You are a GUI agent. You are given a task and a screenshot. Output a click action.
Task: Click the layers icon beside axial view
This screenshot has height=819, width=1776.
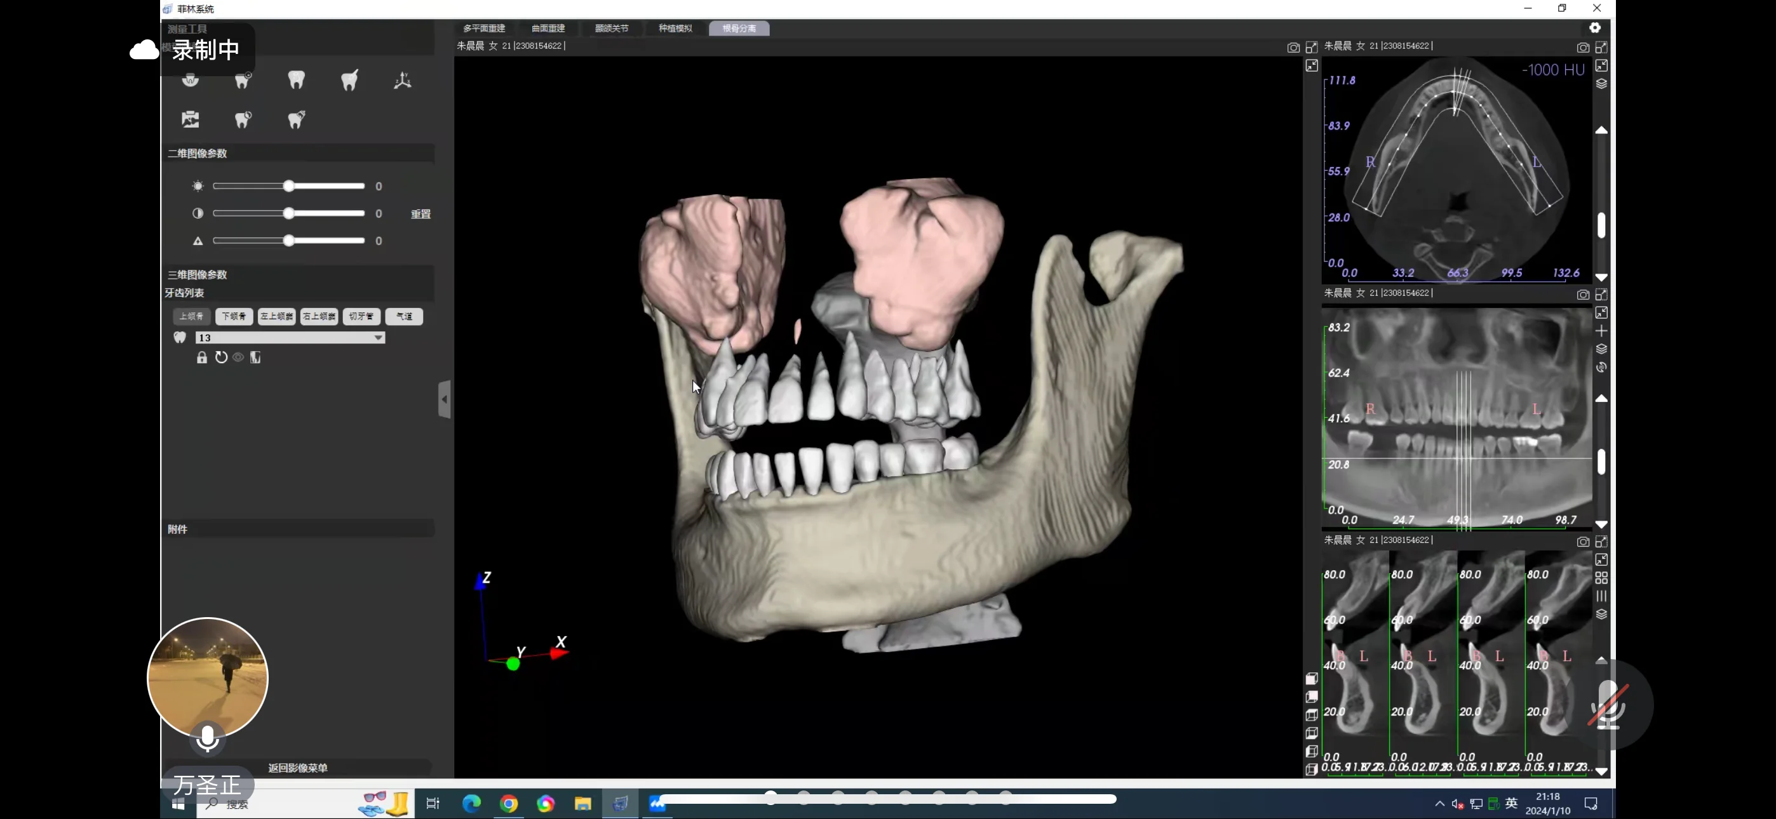[1601, 84]
